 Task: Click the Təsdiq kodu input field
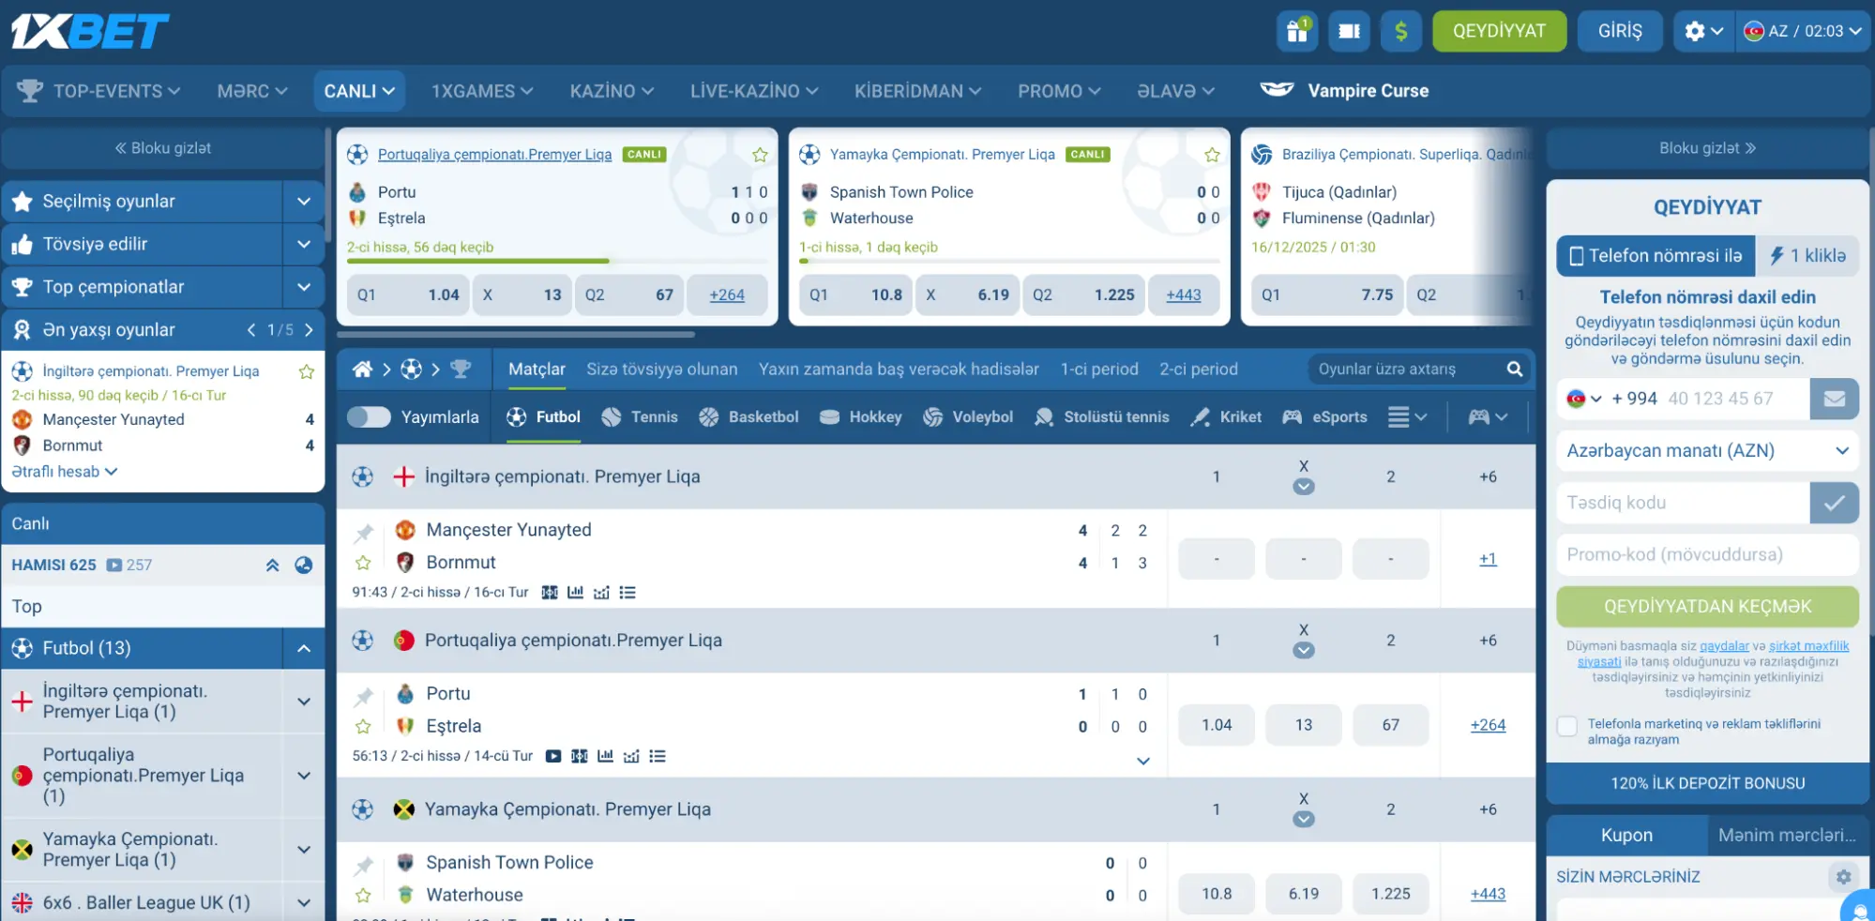1683,503
